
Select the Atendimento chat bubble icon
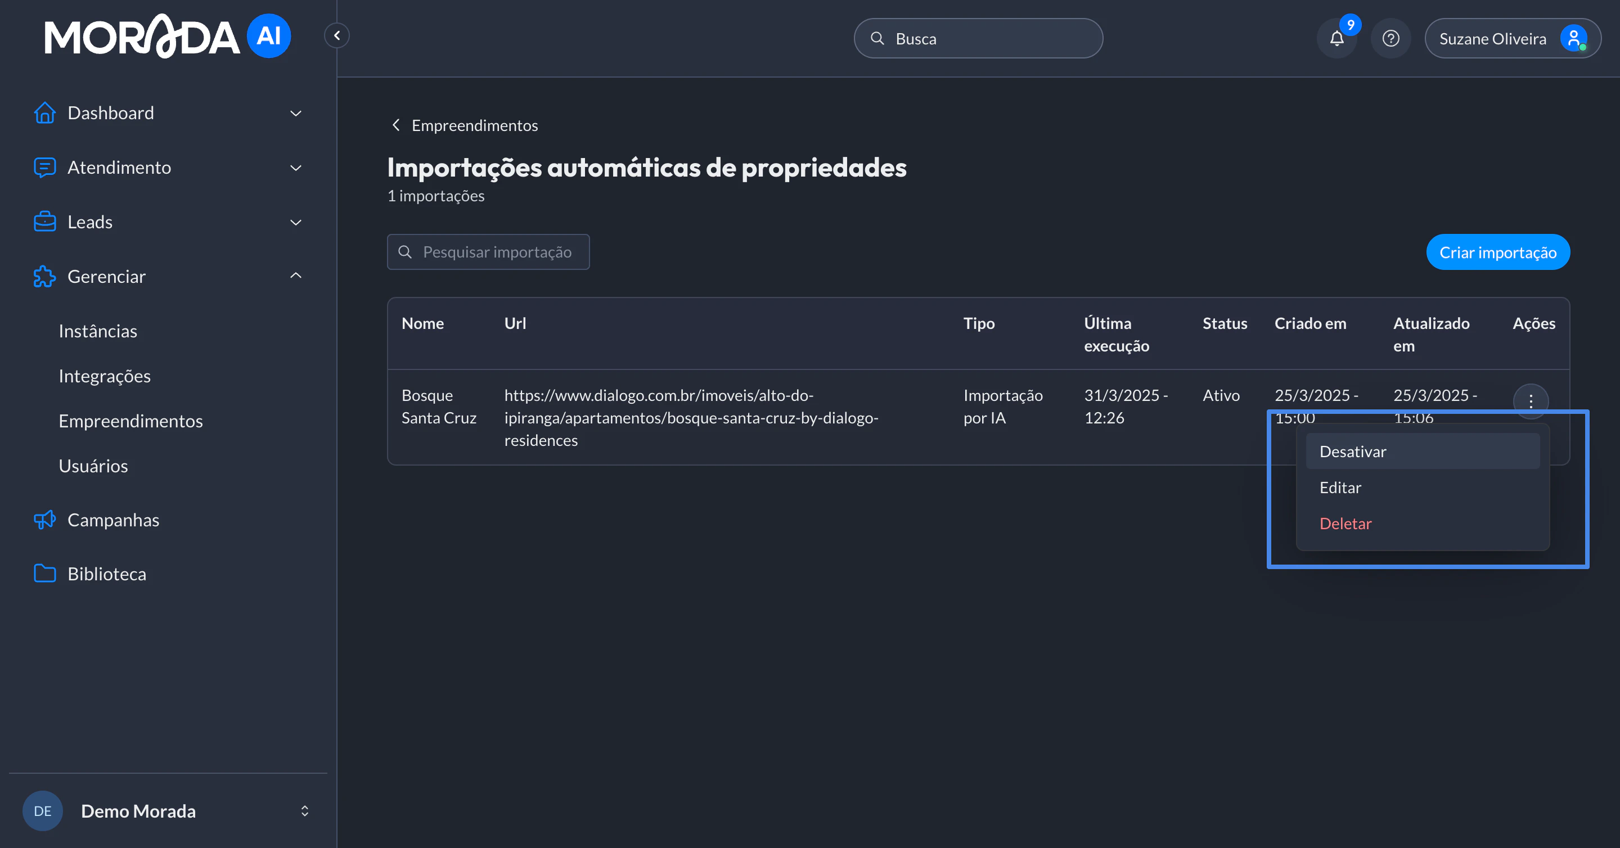click(x=44, y=168)
